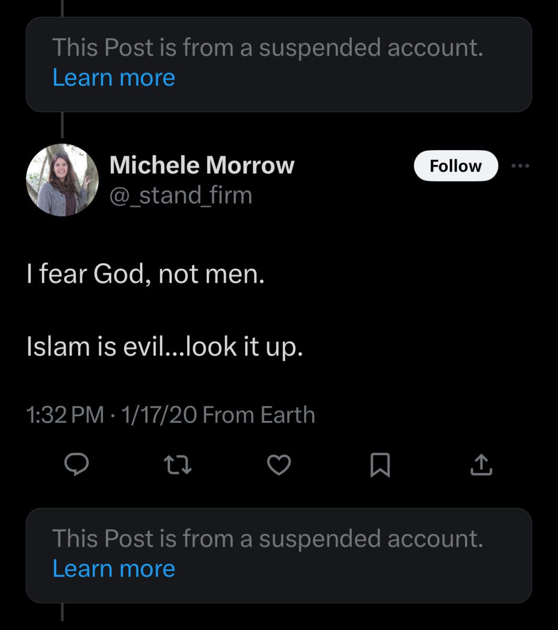Repost this post using the arrows icon
Viewport: 558px width, 630px height.
(177, 465)
